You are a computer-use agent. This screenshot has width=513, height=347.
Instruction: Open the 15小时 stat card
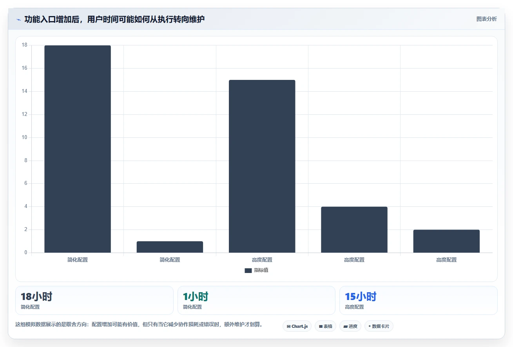(419, 300)
